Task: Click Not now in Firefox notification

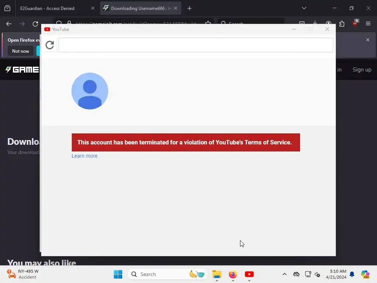Action: 21,51
